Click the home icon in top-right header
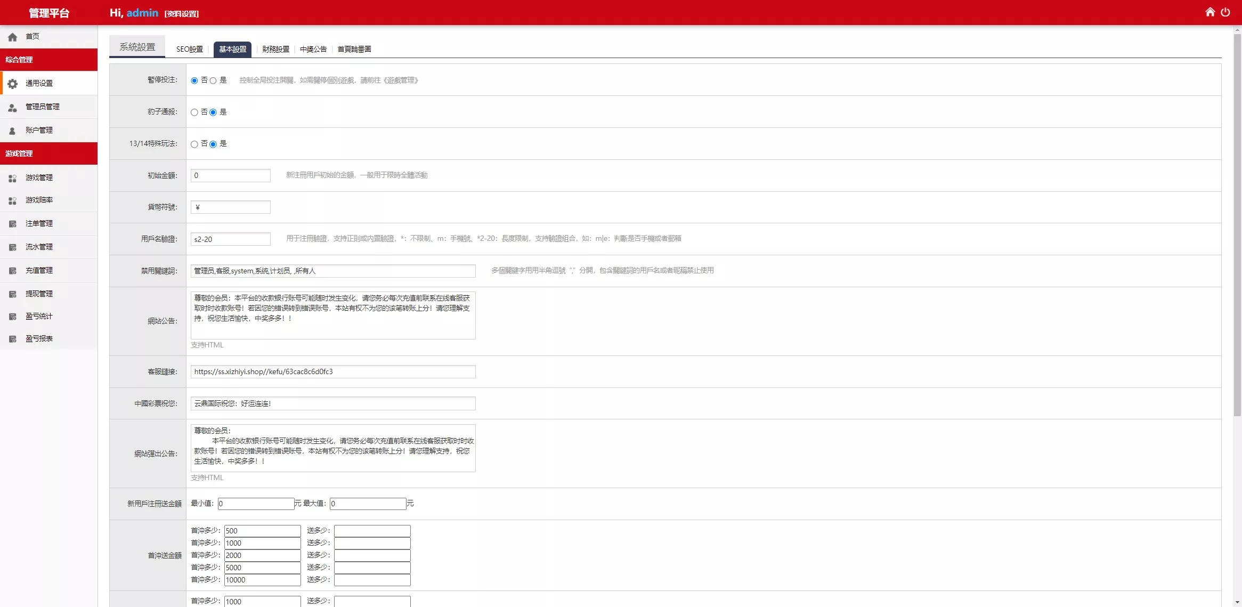 [x=1210, y=12]
